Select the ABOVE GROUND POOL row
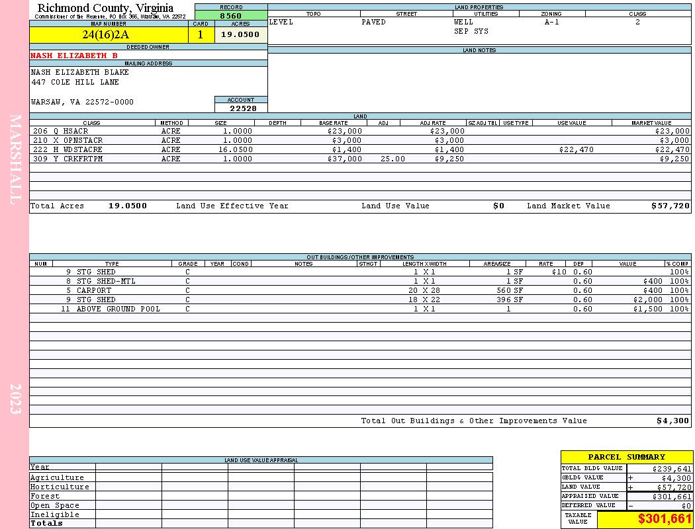The width and height of the screenshot is (695, 529). point(360,309)
